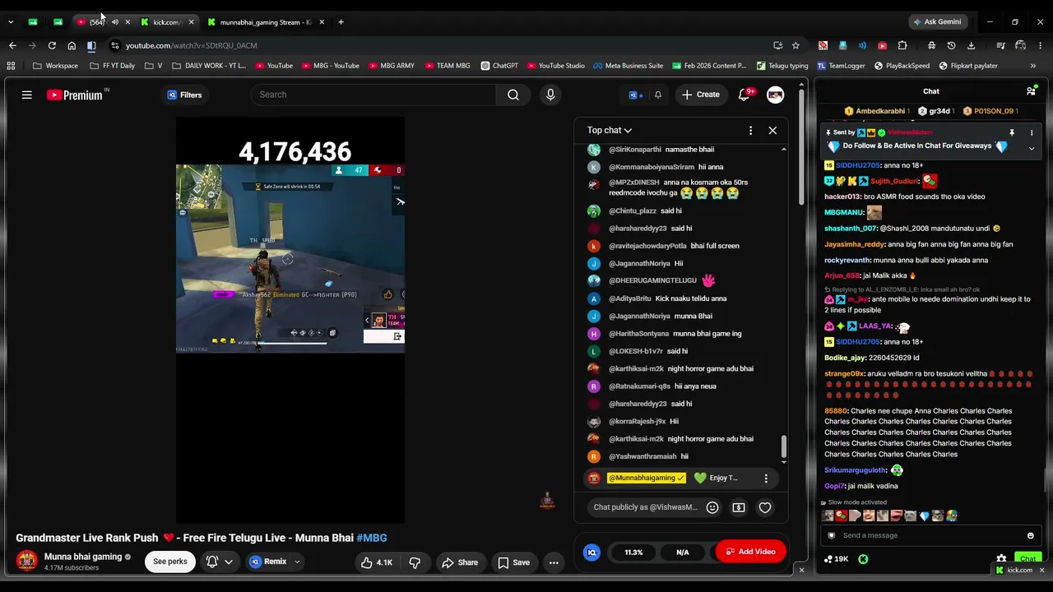Open the Telugu typing bookmark
This screenshot has width=1053, height=592.
(782, 66)
